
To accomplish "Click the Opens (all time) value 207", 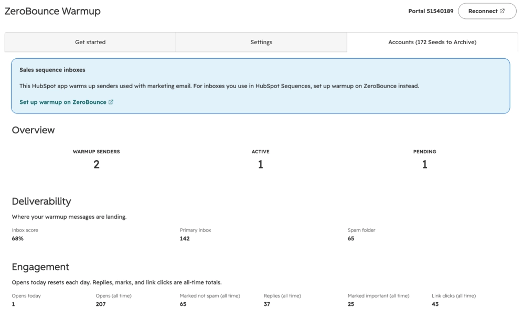I will 101,304.
